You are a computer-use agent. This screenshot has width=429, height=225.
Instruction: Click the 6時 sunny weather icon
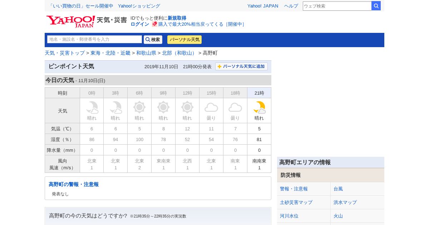(139, 107)
